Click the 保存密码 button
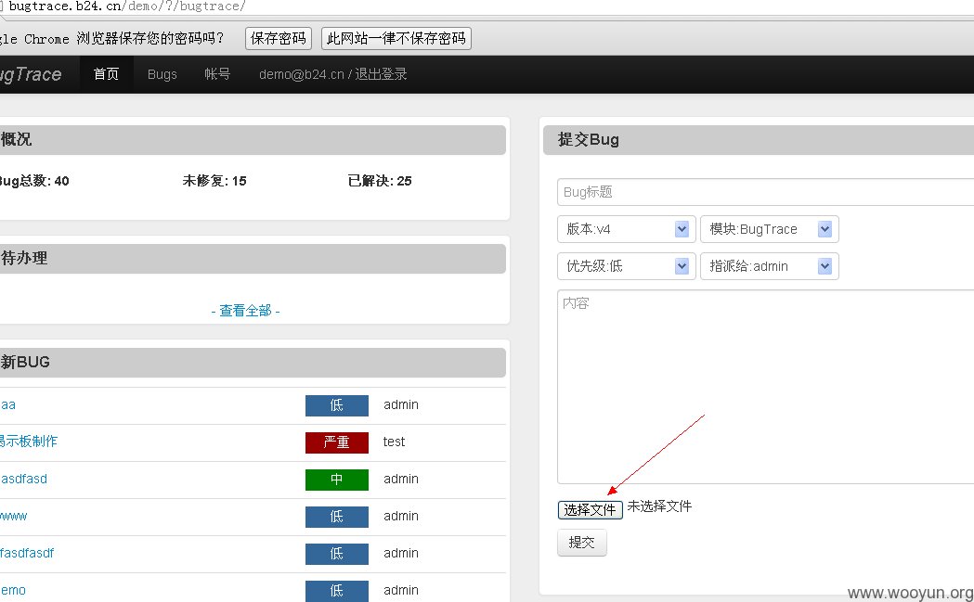Image resolution: width=974 pixels, height=602 pixels. (x=279, y=38)
